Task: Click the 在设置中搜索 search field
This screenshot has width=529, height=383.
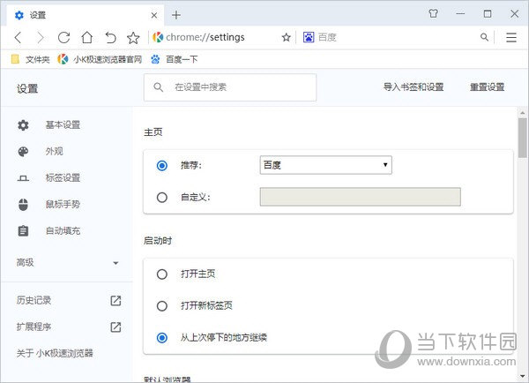Action: pyautogui.click(x=230, y=87)
